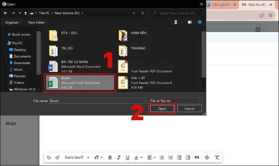The image size is (279, 166).
Task: Undo the last edit in compose toolbar
Action: tap(49, 157)
